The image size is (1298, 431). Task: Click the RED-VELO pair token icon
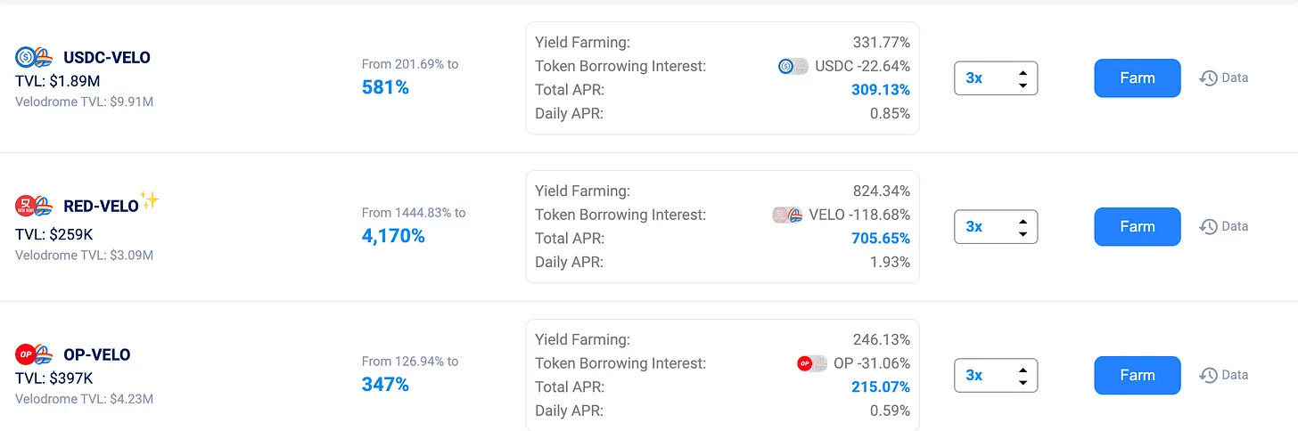click(36, 206)
